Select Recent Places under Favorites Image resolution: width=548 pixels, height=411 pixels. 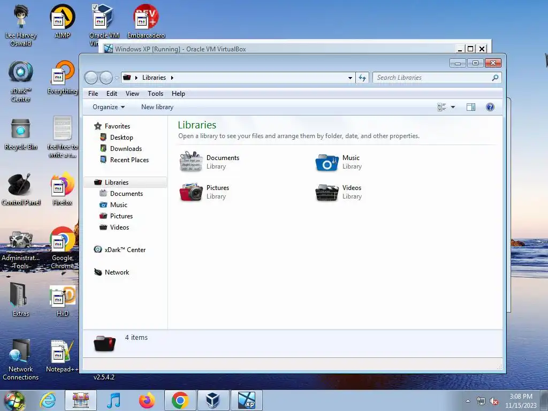pyautogui.click(x=124, y=159)
